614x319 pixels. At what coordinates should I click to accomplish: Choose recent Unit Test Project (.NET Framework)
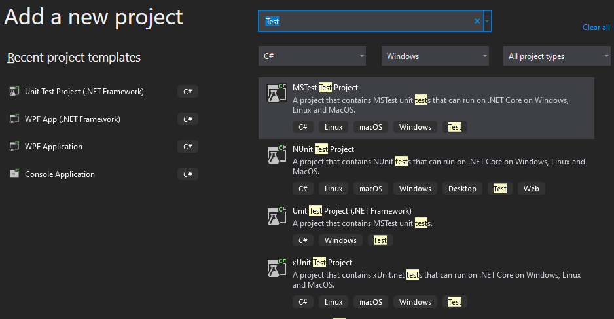coord(84,91)
